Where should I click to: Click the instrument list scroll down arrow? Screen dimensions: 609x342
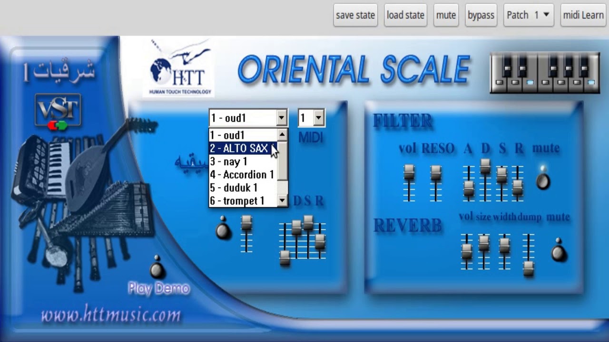coord(282,201)
